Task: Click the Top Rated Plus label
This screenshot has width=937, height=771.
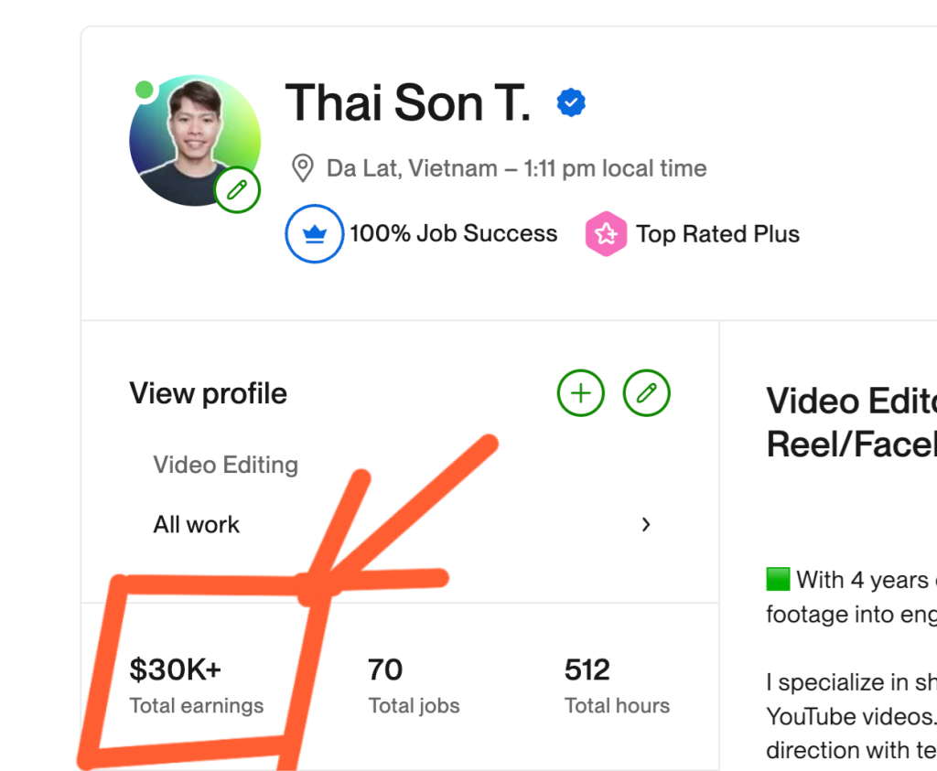Action: click(718, 234)
